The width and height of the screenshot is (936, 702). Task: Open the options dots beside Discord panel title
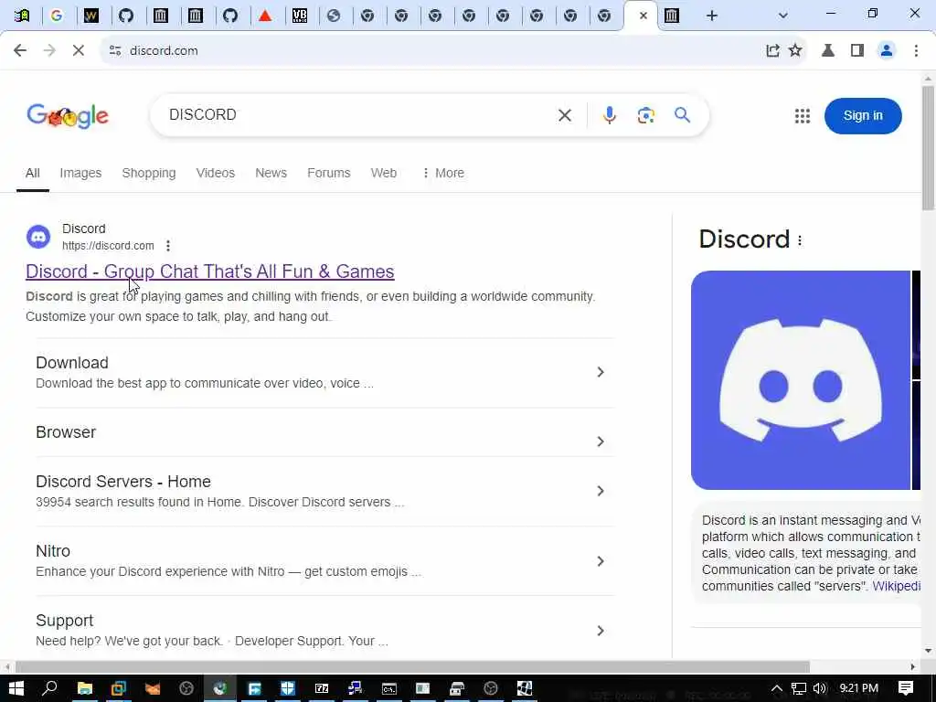pyautogui.click(x=800, y=240)
